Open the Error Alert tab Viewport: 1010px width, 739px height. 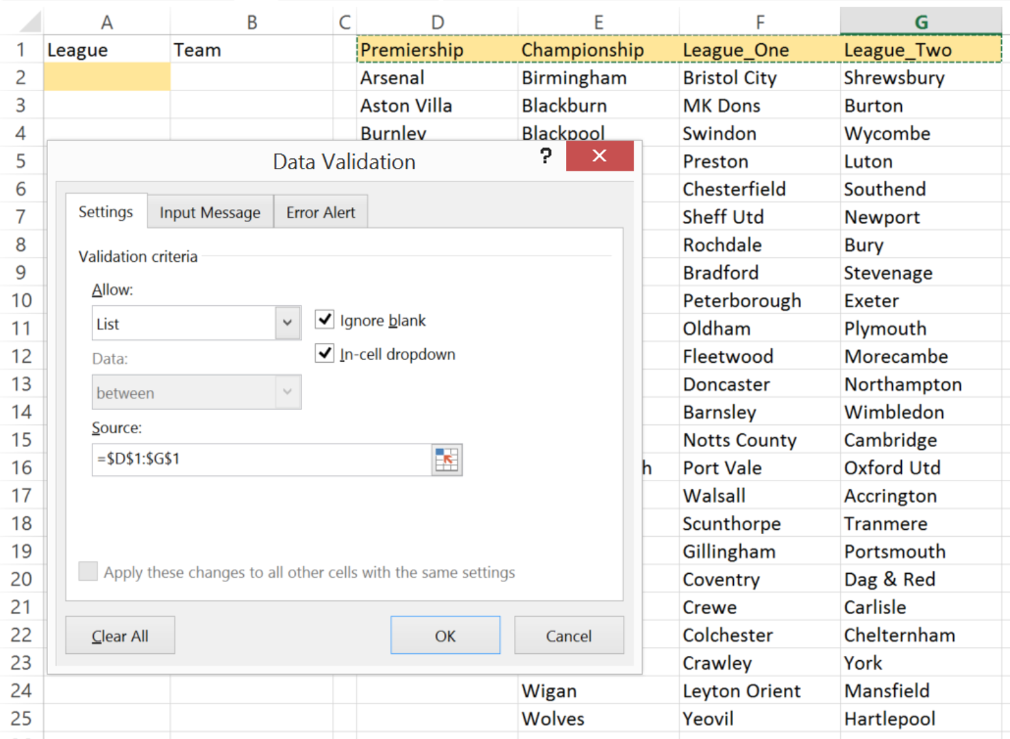(321, 212)
